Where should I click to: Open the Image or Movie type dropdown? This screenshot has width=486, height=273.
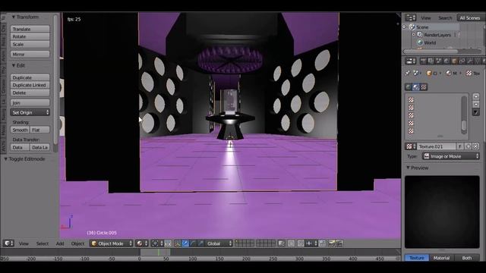click(x=451, y=156)
